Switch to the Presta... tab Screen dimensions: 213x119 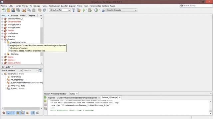click(x=23, y=16)
